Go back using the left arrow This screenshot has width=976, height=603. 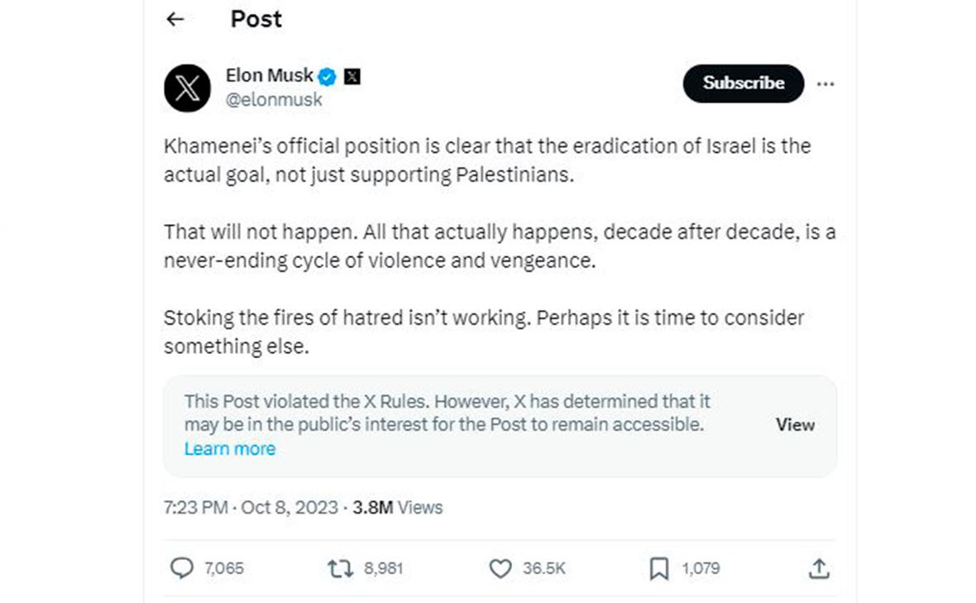[x=175, y=20]
